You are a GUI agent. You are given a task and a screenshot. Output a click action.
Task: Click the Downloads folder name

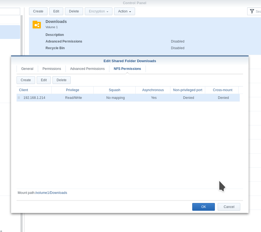[x=56, y=22]
